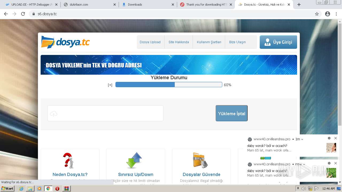Click Chrome icon in taskbar
The image size is (342, 192).
(48, 189)
